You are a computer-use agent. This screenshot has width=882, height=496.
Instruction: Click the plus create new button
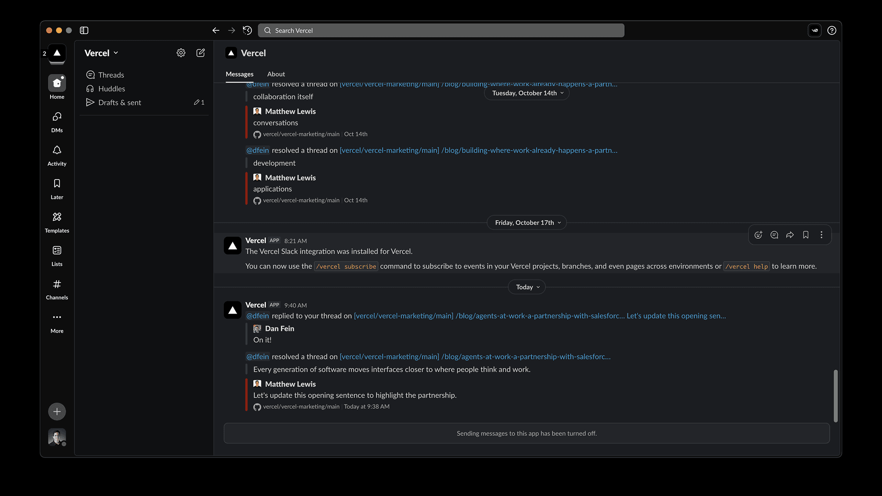[x=57, y=411]
